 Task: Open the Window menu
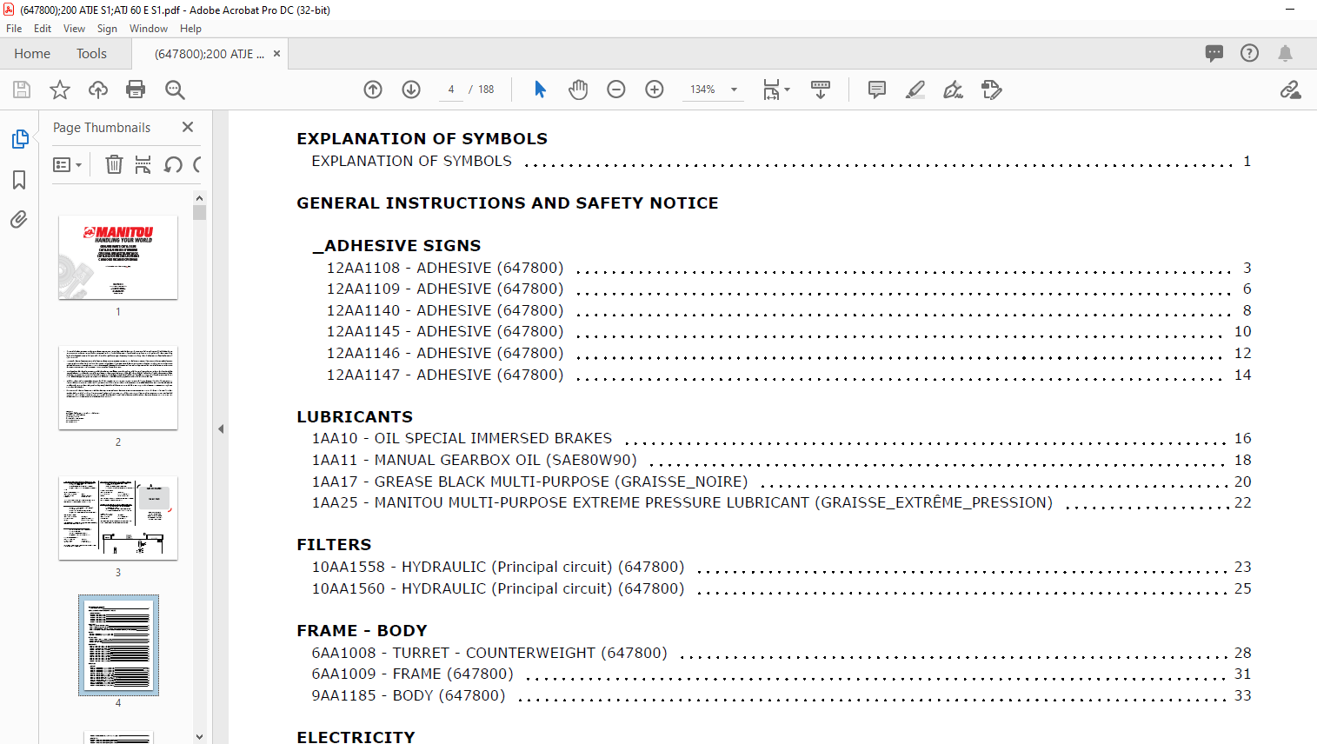tap(149, 29)
